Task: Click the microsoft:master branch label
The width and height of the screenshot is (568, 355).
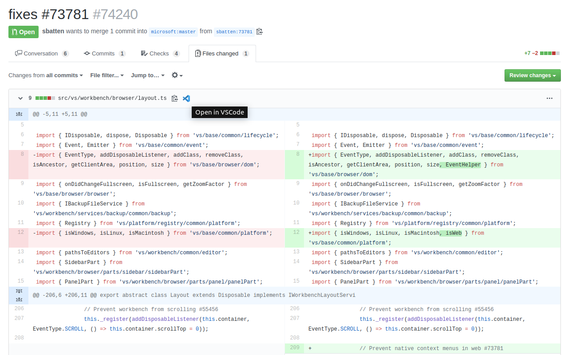Action: (173, 32)
